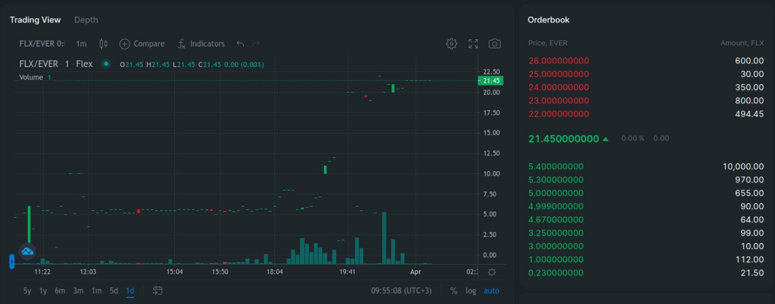775x304 pixels.
Task: Open chart settings gear icon
Action: coord(451,44)
